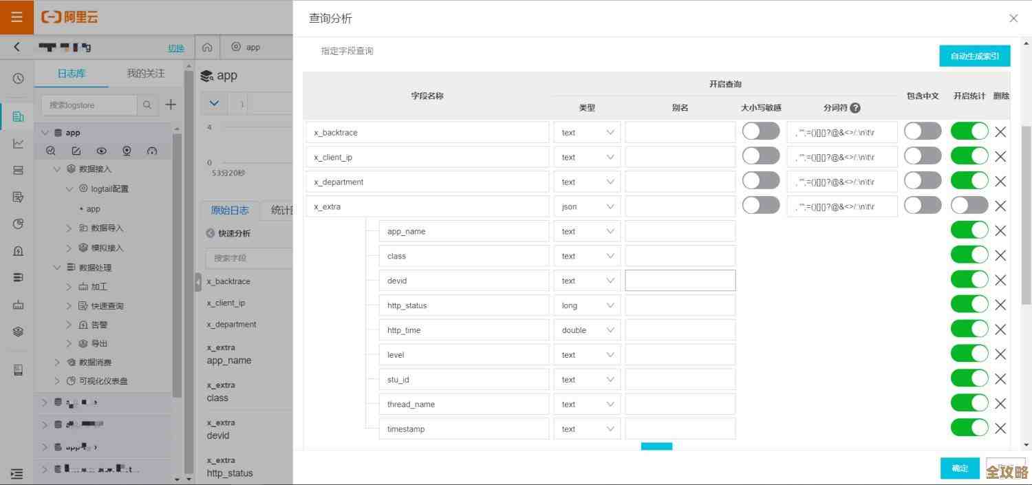
Task: Enable 大小写敏感 for x_backtrace field
Action: pos(760,131)
